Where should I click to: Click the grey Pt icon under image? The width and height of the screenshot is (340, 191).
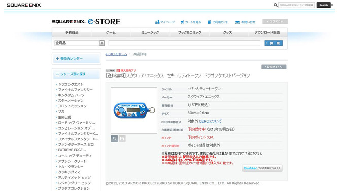click(x=122, y=139)
